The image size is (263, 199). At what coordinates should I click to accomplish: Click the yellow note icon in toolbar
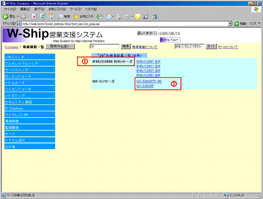pos(138,16)
